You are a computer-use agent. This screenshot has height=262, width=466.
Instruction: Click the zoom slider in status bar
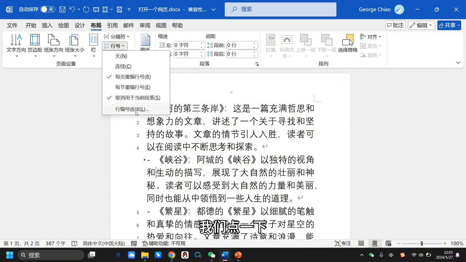coord(422,243)
